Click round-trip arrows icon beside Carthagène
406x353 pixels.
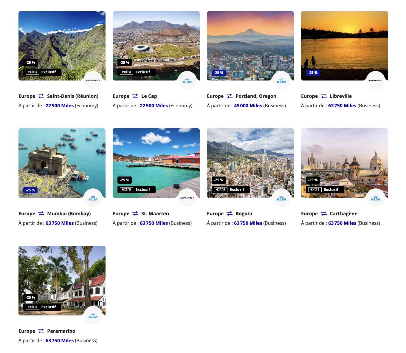click(323, 213)
